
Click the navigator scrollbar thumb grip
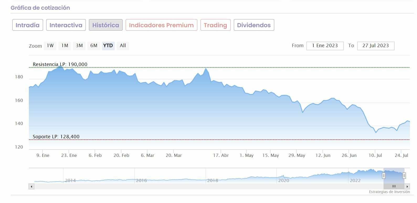[394, 186]
